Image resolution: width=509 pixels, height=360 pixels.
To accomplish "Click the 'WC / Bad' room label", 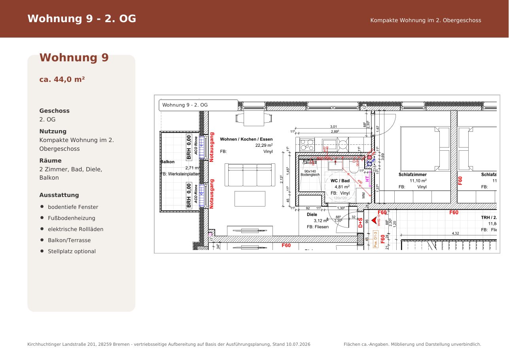I will (340, 180).
